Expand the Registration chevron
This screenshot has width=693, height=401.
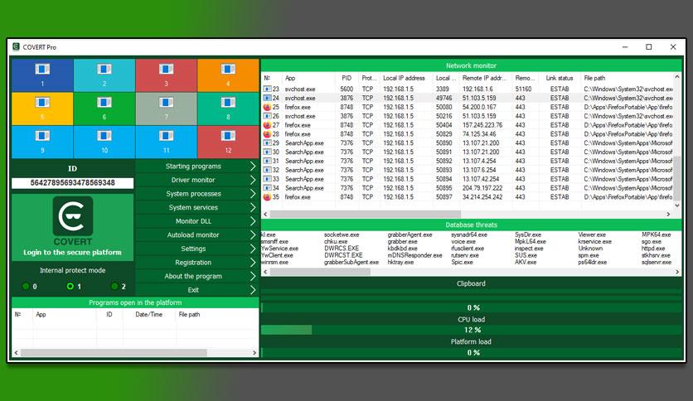pos(253,262)
